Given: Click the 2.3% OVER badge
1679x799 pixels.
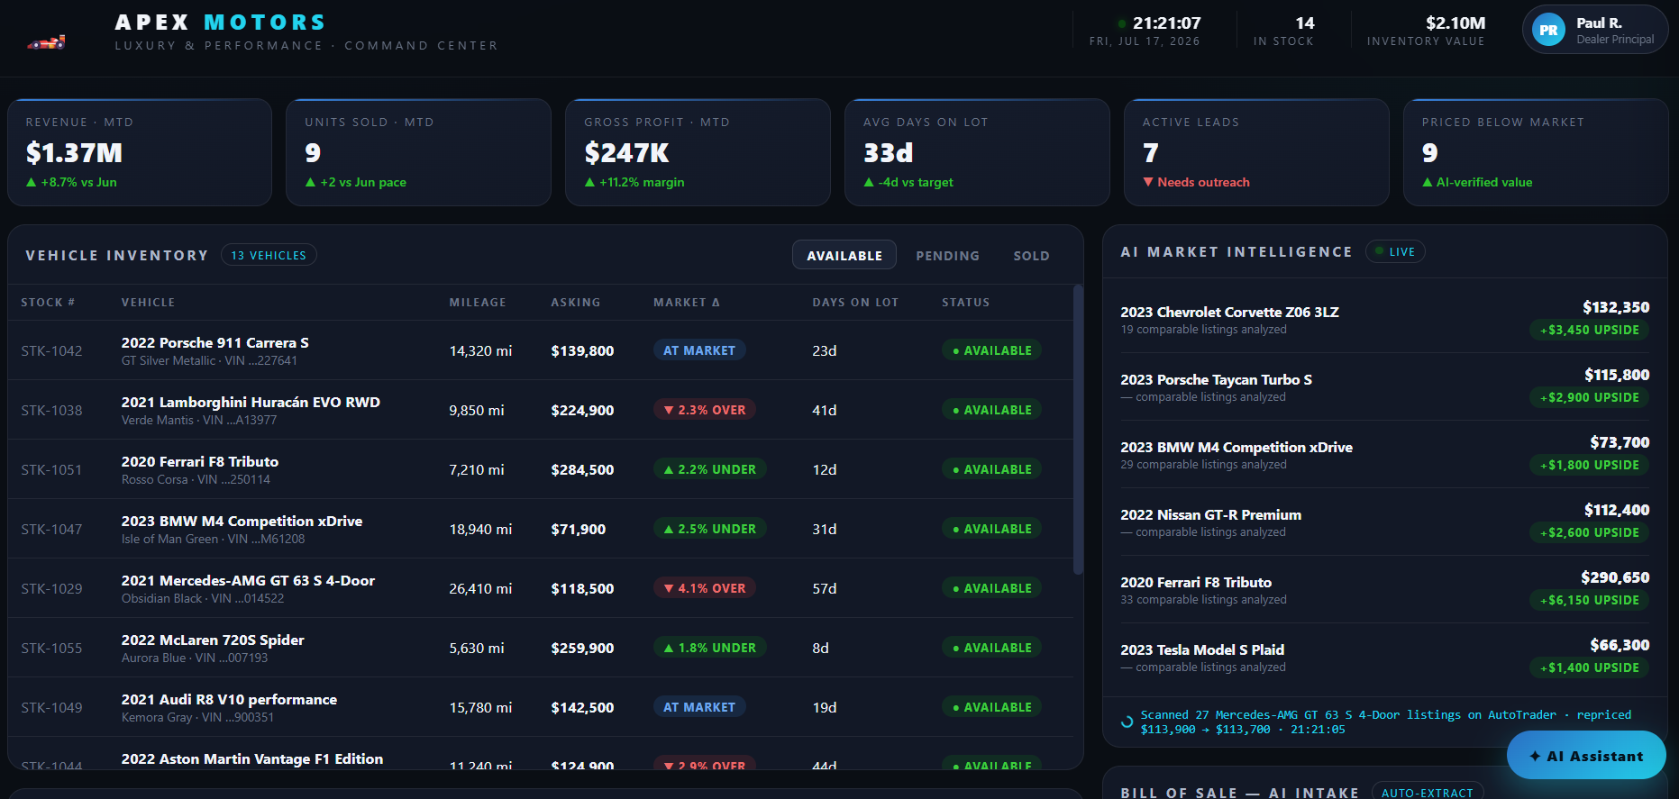Looking at the screenshot, I should point(705,410).
